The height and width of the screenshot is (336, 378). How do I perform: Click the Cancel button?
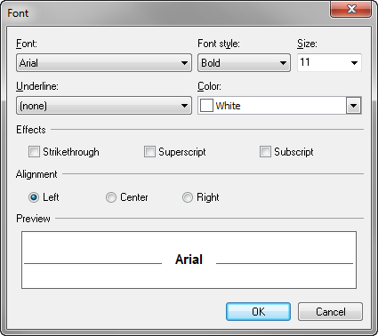330,311
